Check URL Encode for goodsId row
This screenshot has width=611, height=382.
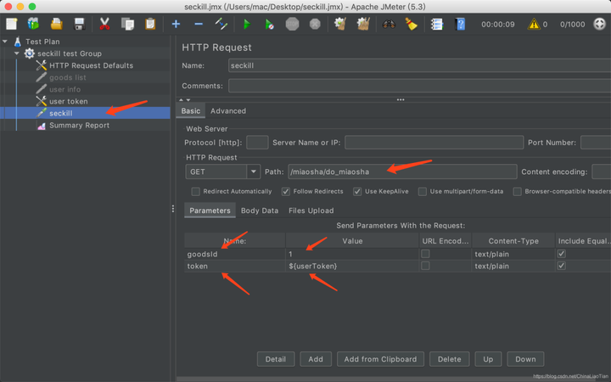coord(425,254)
